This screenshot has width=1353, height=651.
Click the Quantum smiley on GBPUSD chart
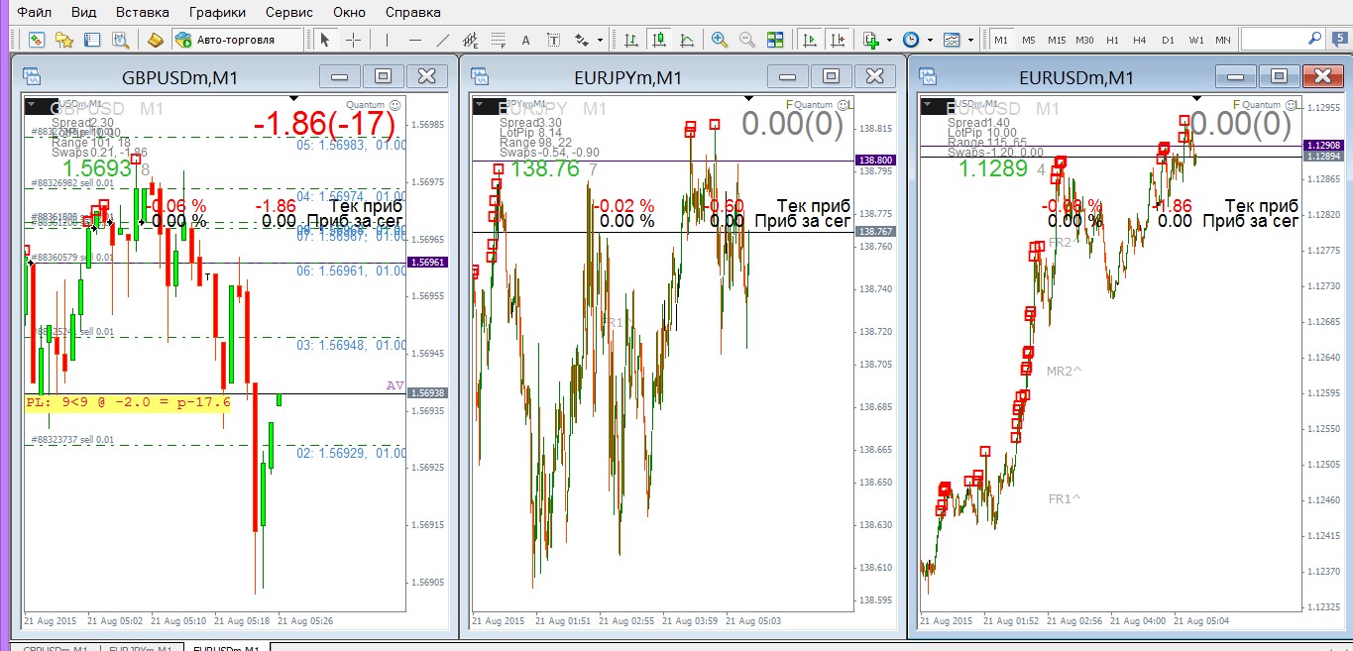tap(395, 104)
